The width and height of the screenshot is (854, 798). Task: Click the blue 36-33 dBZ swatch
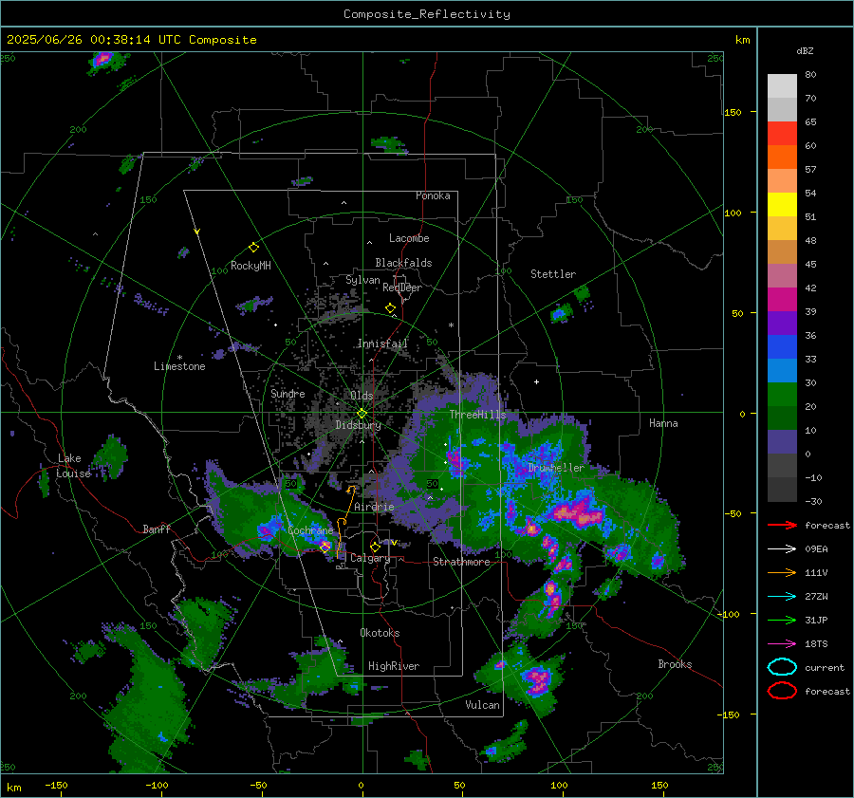pyautogui.click(x=782, y=347)
